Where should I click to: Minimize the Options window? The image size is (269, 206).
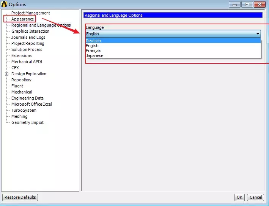coord(235,5)
